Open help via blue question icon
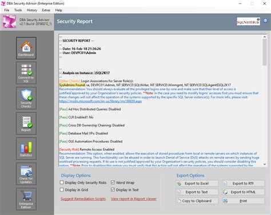Viewport: 271px width, 215px height. [265, 21]
